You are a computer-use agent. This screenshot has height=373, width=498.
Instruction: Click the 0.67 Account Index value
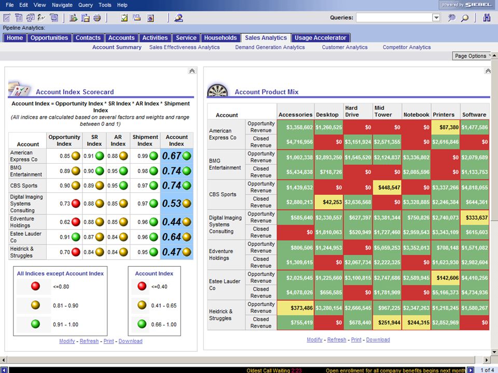click(172, 156)
